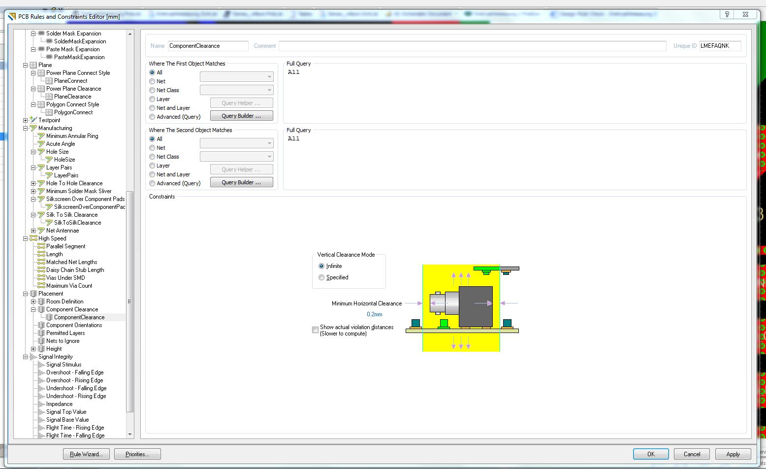766x469 pixels.
Task: Select the PolygonConnect rule item
Action: (x=73, y=112)
